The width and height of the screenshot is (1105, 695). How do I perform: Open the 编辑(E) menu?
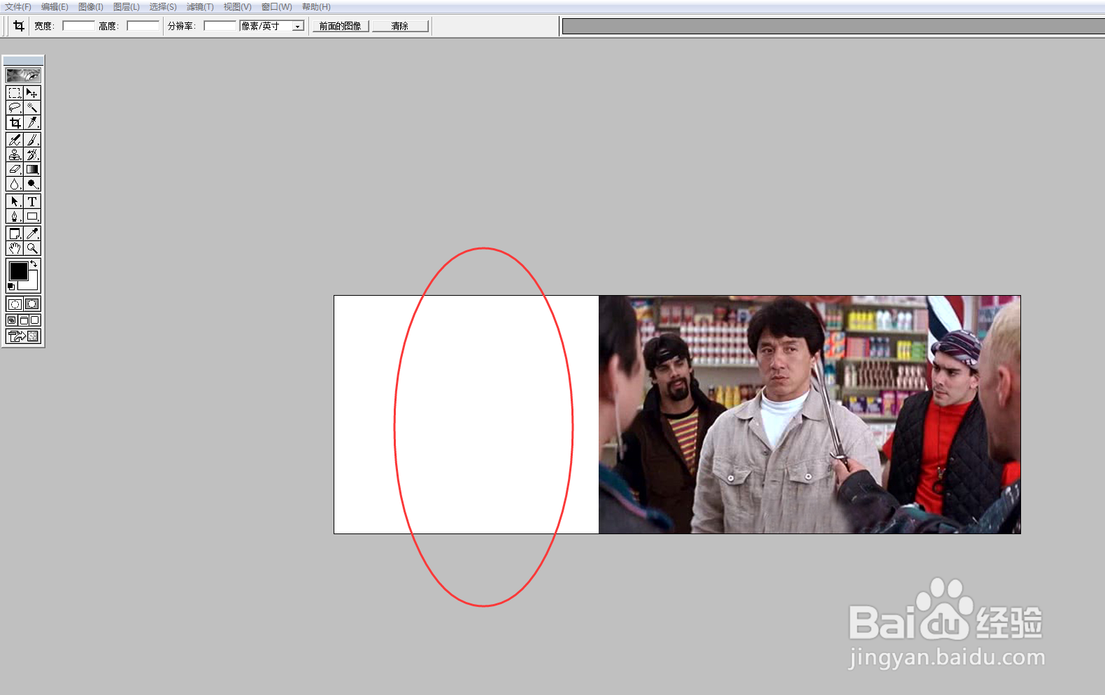click(x=55, y=7)
